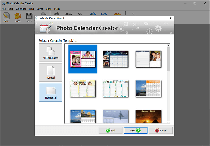Click the Save floppy disk icon
210x146 pixels.
coord(29,17)
